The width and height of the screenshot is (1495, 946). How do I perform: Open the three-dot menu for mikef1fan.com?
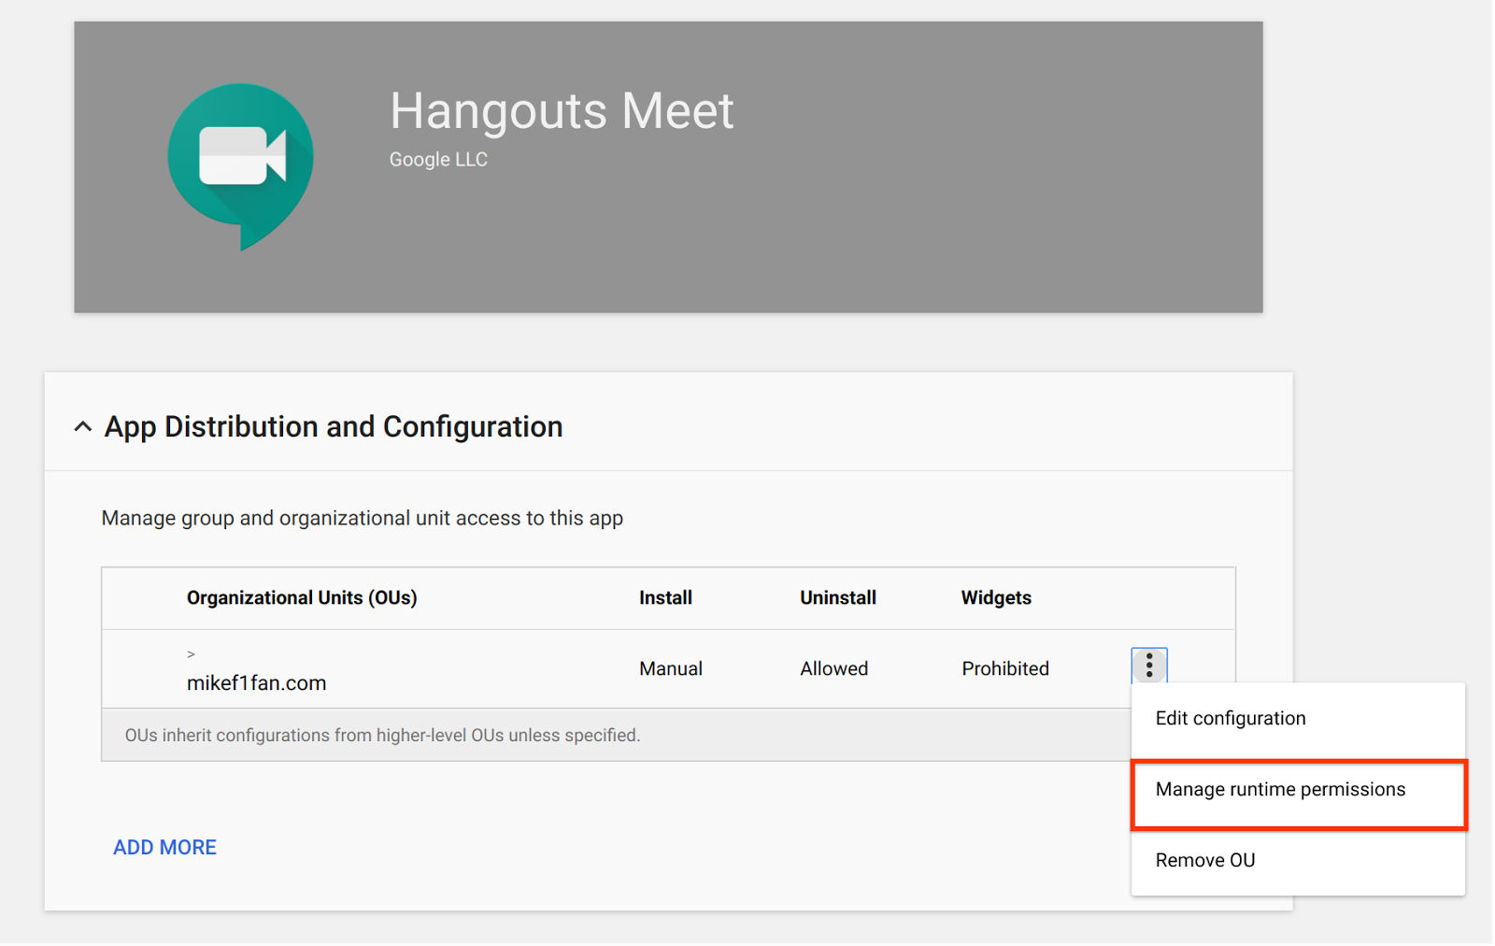pos(1149,666)
